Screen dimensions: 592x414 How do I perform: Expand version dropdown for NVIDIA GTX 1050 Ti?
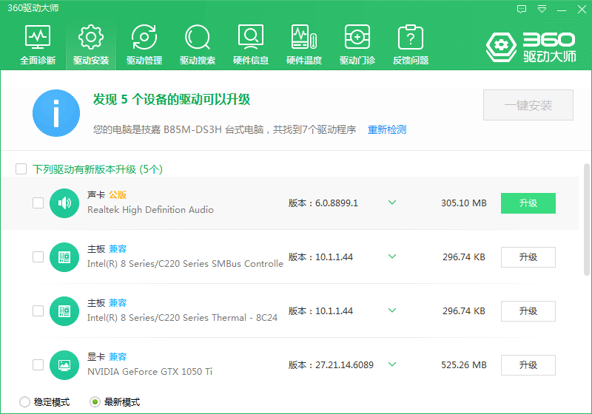[x=392, y=364]
